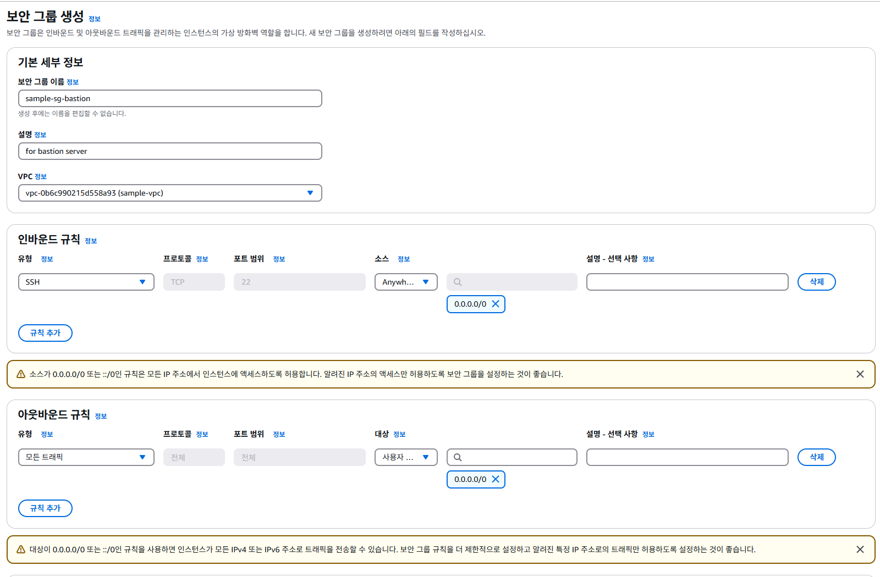880x577 pixels.
Task: Dismiss the inbound 0.0.0.0/0 warning banner
Action: pos(860,374)
